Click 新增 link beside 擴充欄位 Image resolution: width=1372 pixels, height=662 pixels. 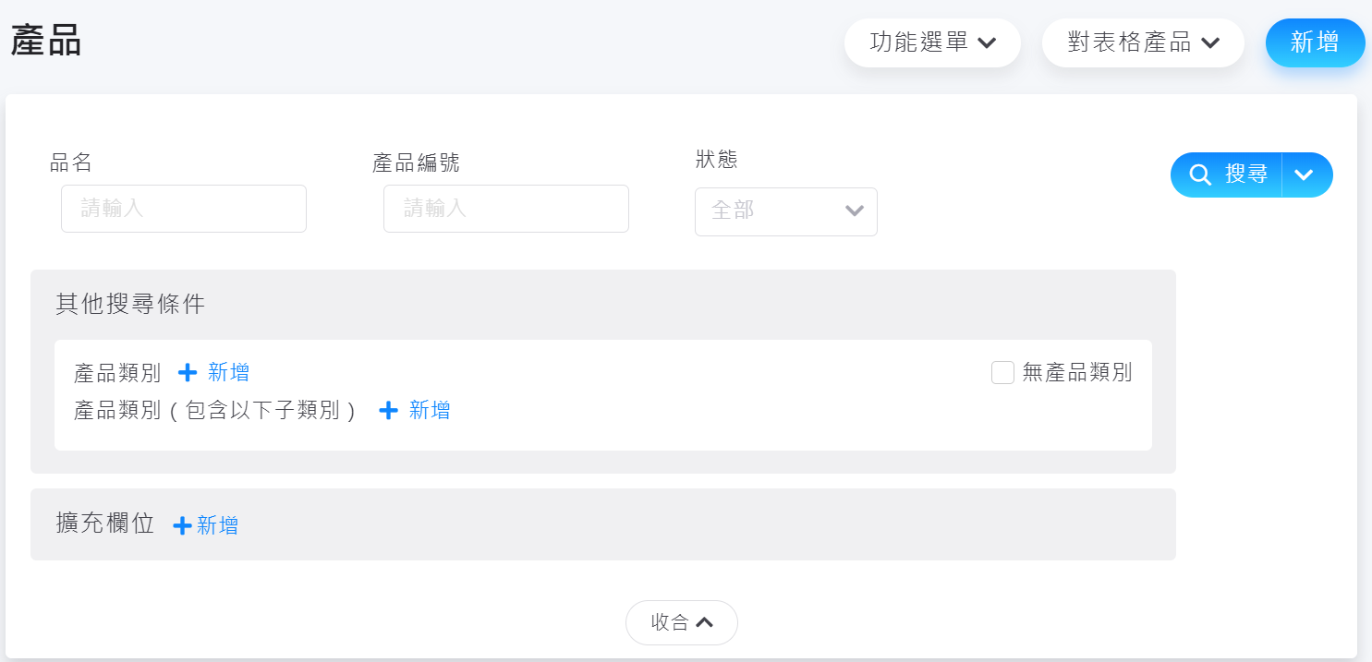(217, 525)
